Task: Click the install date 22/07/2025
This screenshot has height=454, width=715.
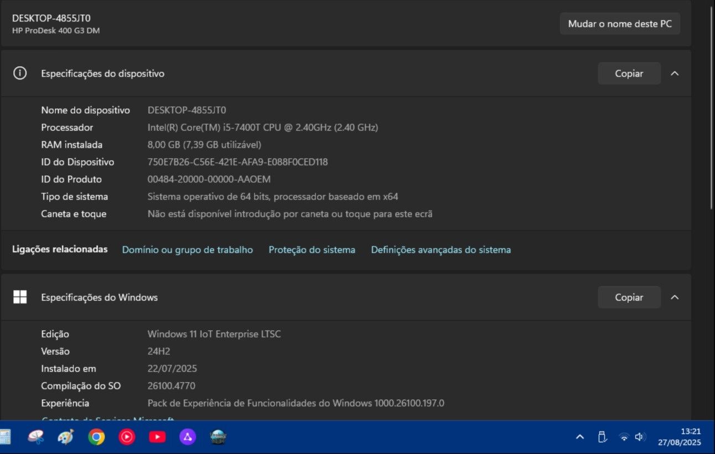Action: click(172, 368)
